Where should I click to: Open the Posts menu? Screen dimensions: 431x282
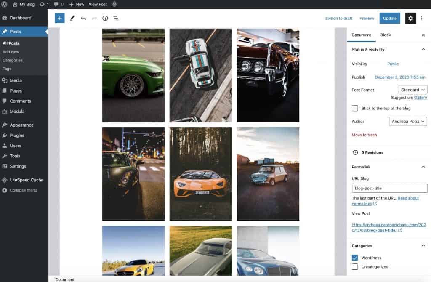24,32
